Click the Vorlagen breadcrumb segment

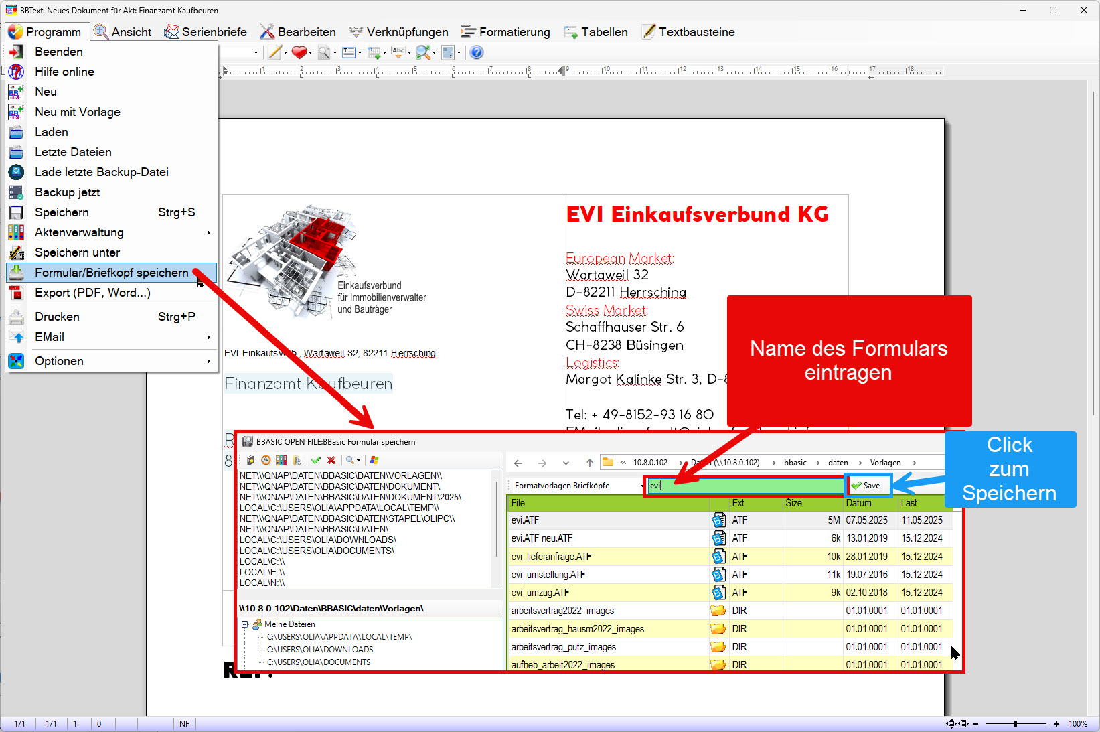885,463
